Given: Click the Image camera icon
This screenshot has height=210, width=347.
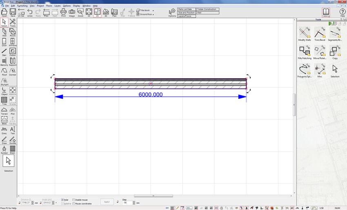Looking at the screenshot, I should [72, 13].
